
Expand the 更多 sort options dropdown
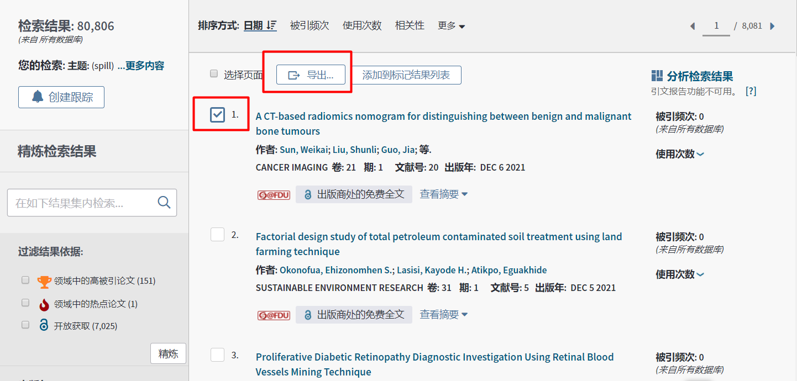(451, 26)
